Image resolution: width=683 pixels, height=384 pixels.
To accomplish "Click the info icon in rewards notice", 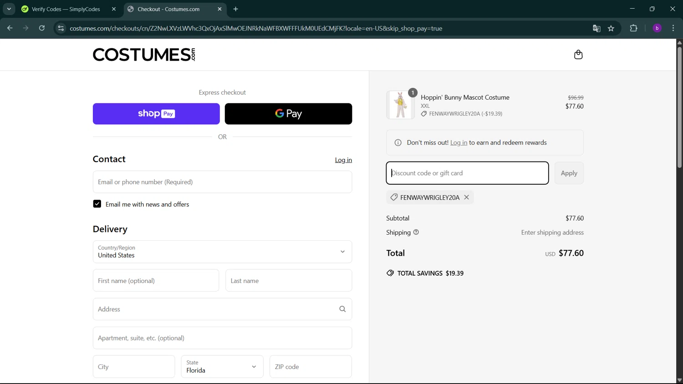I will [398, 143].
